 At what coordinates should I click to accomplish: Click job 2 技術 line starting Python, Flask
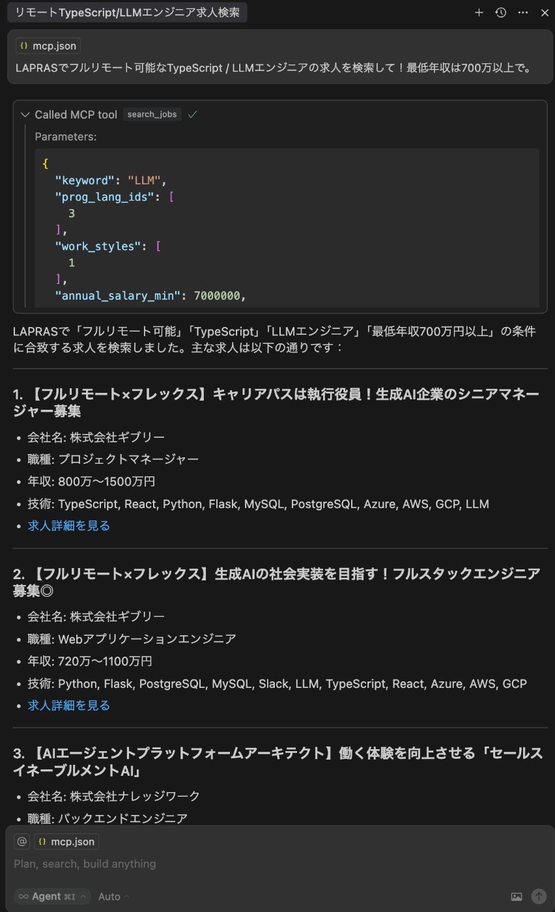click(x=277, y=683)
